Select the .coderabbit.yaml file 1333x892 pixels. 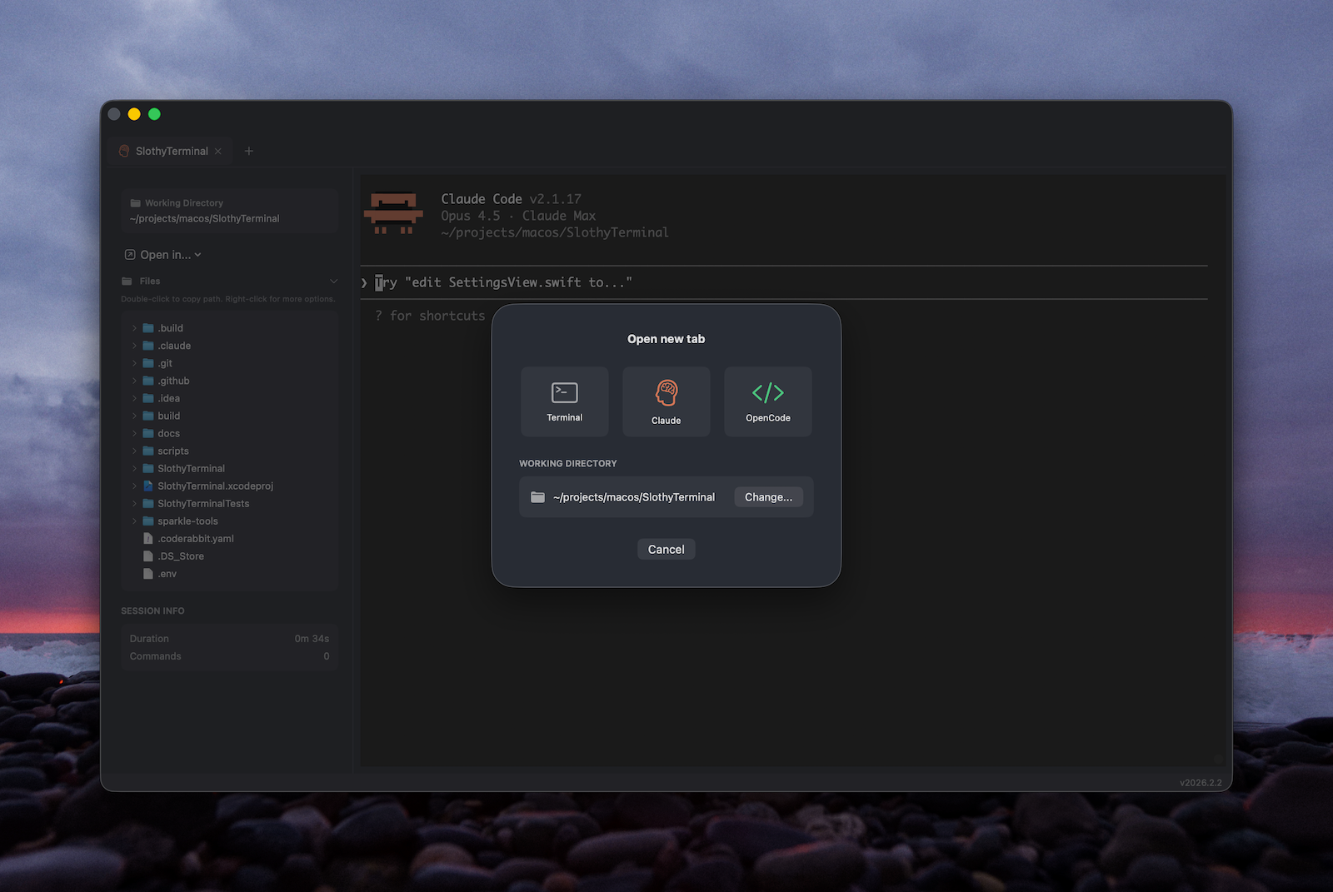click(x=196, y=539)
